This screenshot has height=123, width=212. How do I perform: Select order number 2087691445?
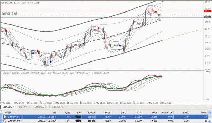click(14, 121)
